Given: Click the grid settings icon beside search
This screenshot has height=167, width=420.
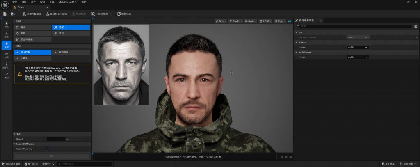Looking at the screenshot, I should pos(415,27).
